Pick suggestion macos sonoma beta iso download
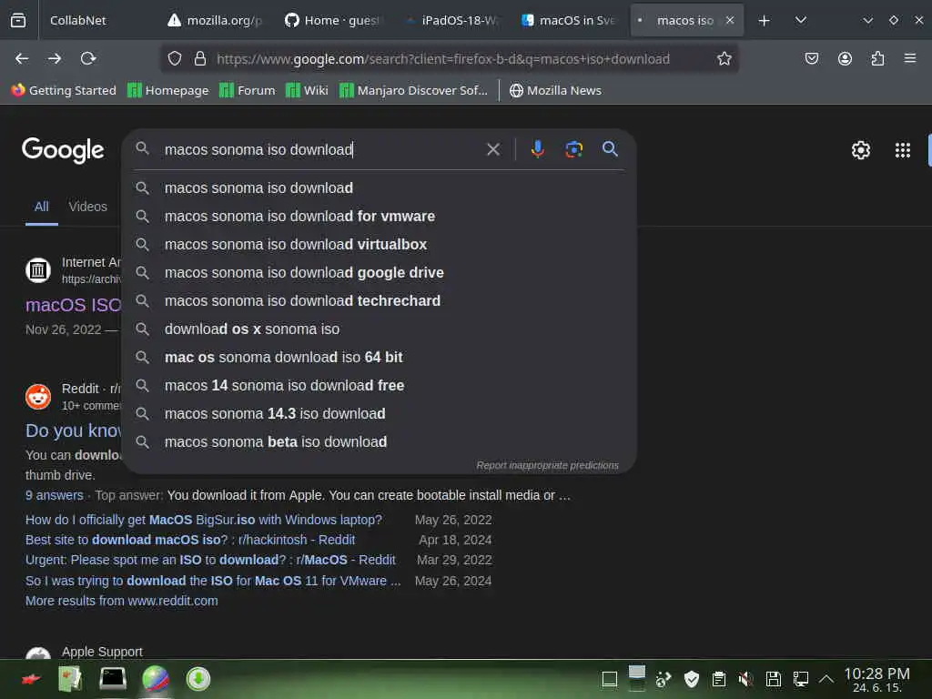This screenshot has height=699, width=932. pos(380,442)
